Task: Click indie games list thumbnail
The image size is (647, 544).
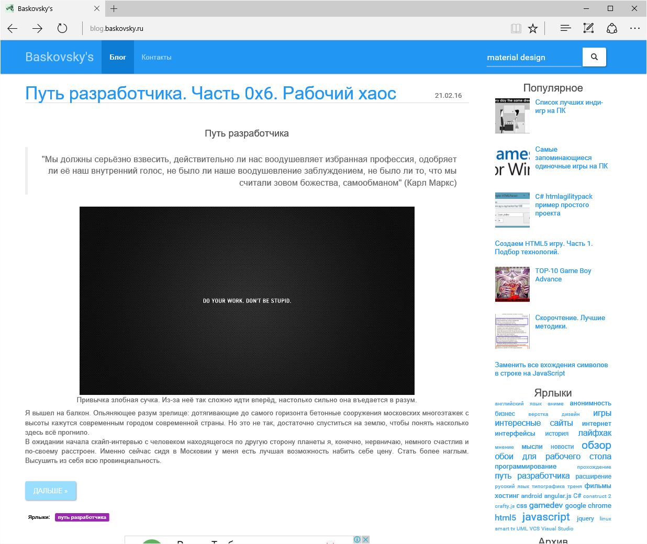Action: click(x=512, y=116)
